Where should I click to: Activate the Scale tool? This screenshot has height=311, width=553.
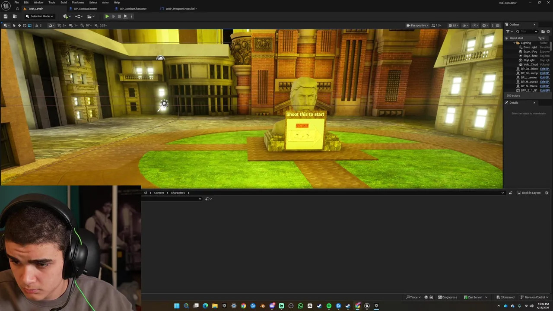coord(29,25)
